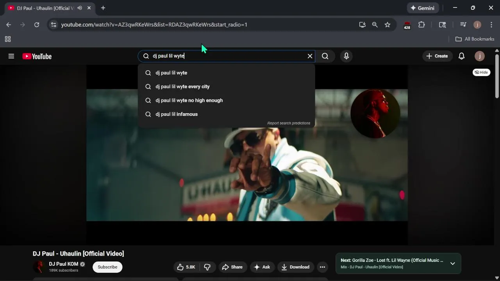Open Gemini in Chrome
Viewport: 500px width, 281px height.
pyautogui.click(x=423, y=8)
